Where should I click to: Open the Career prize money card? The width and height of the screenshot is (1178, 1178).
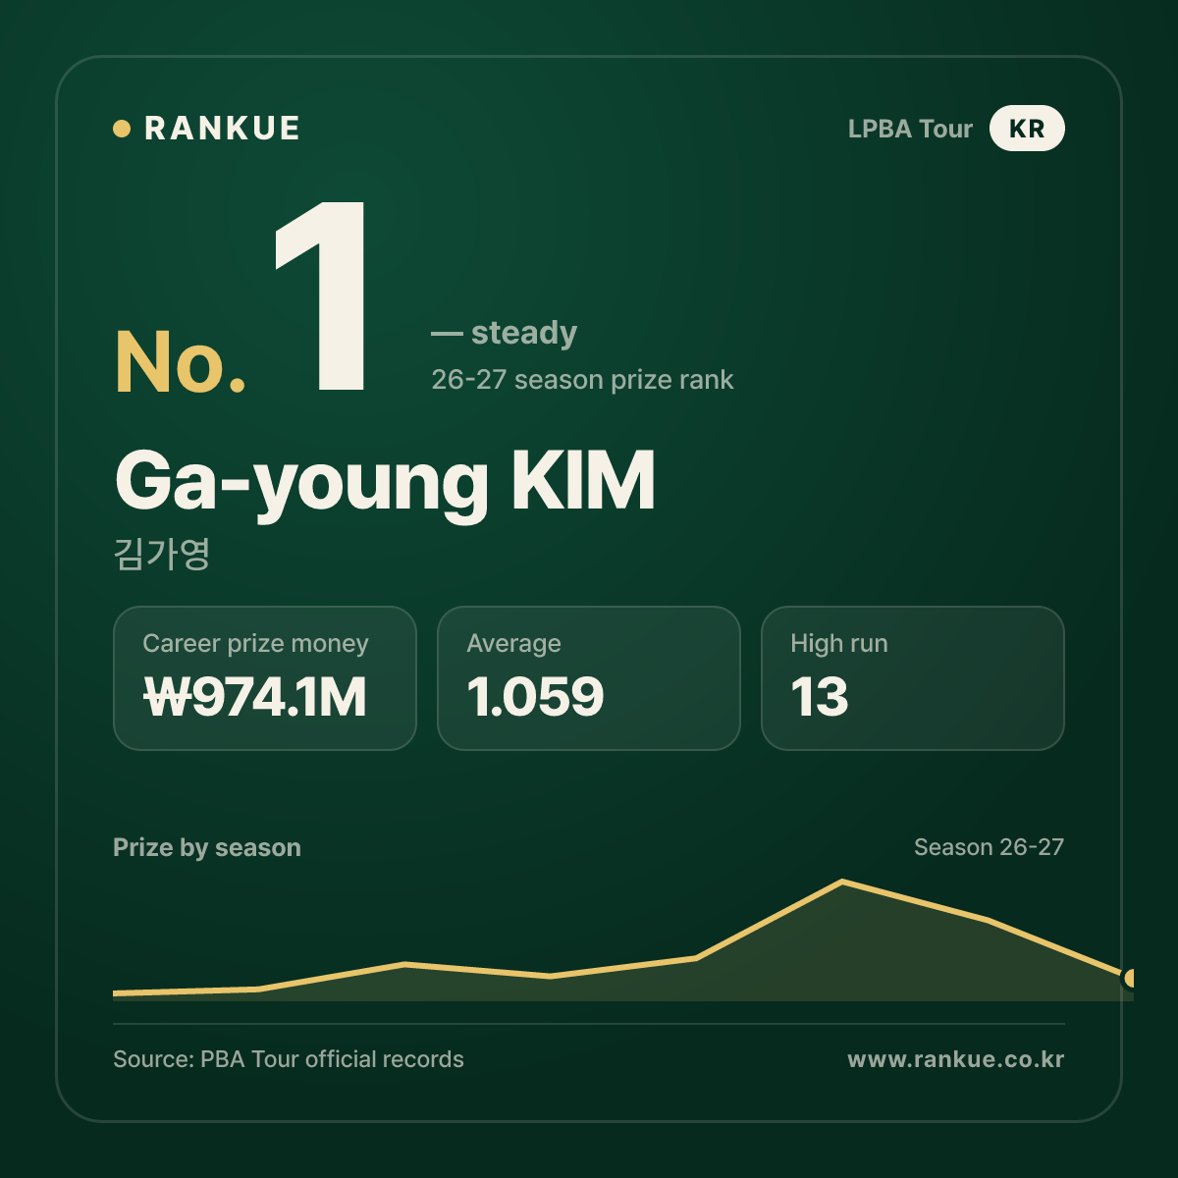(265, 678)
